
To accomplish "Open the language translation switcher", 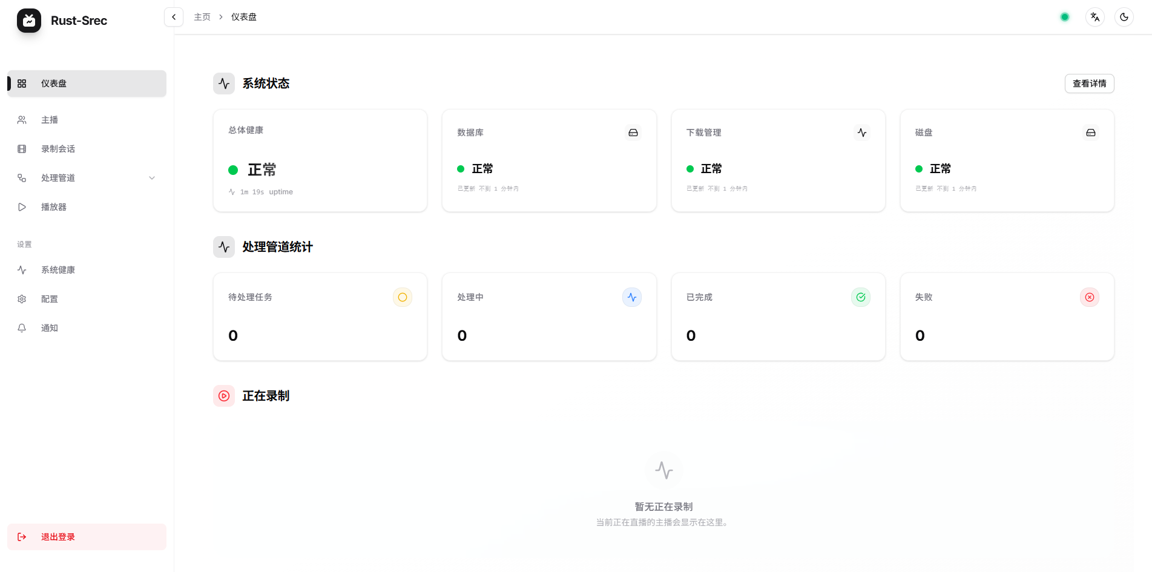I will point(1094,17).
